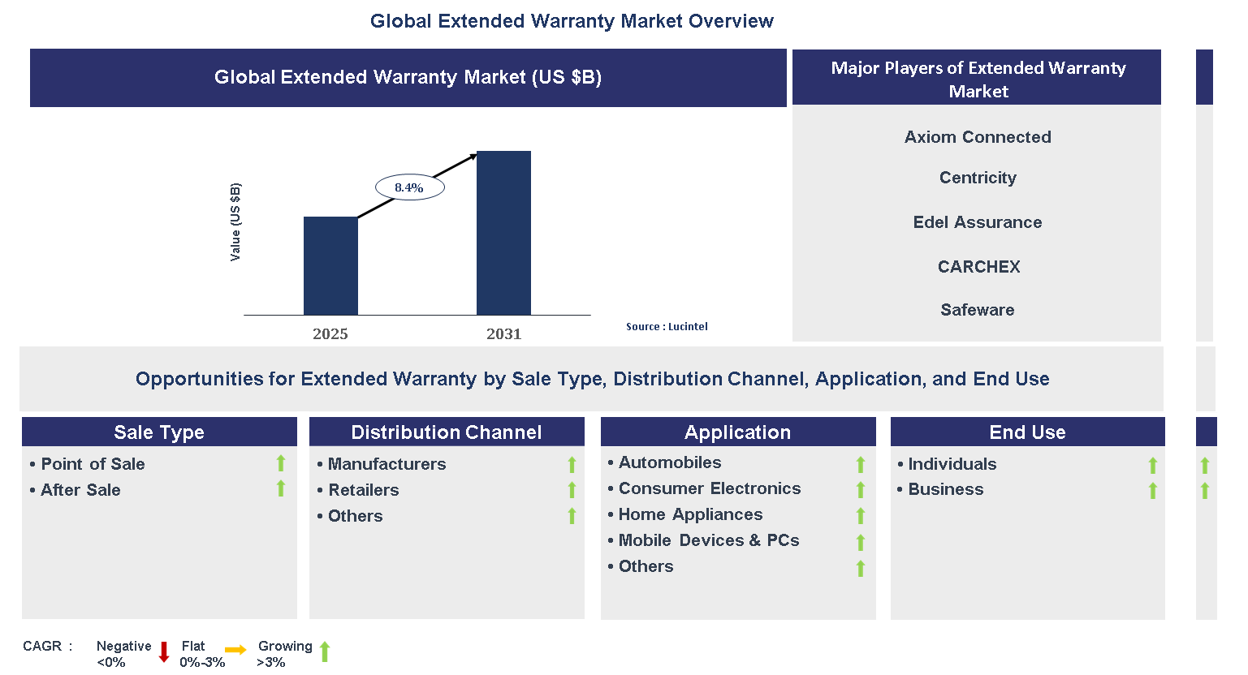Click growth arrow next to Mobile Devices & PCs
This screenshot has width=1248, height=675.
pyautogui.click(x=861, y=542)
